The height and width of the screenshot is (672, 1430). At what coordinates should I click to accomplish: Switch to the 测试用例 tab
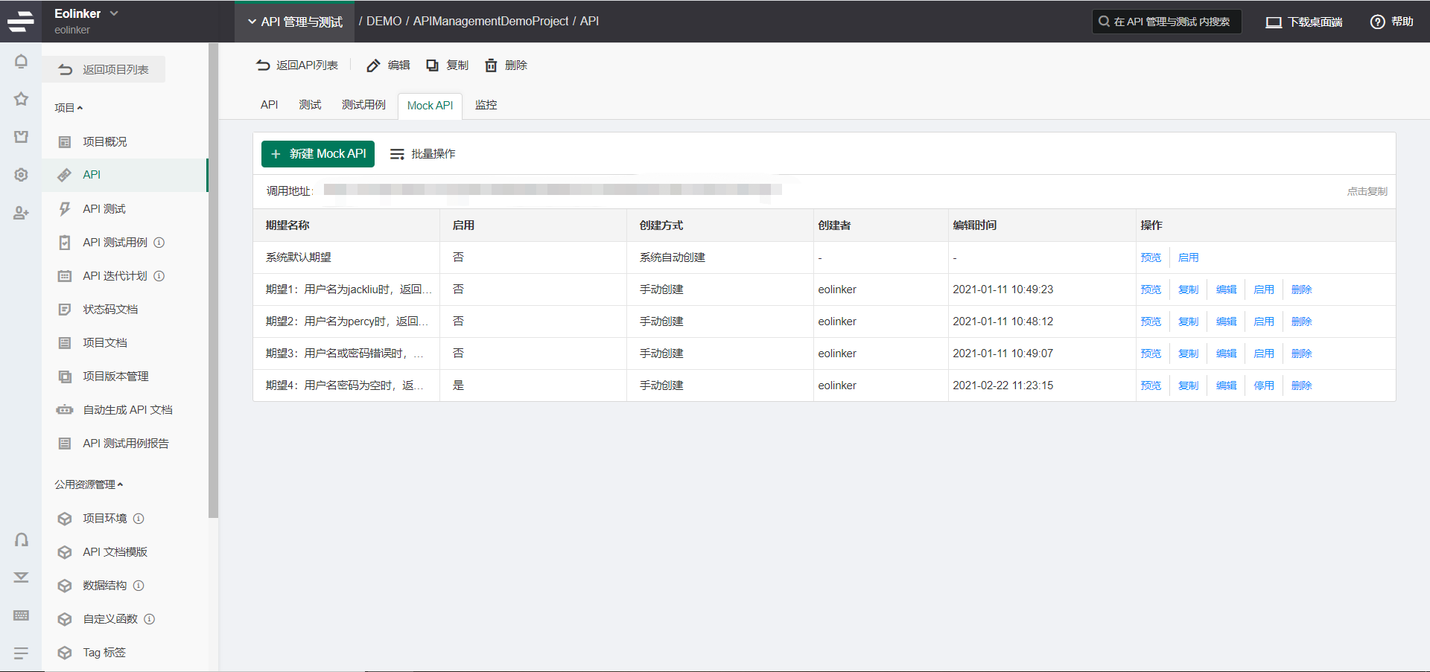[363, 105]
